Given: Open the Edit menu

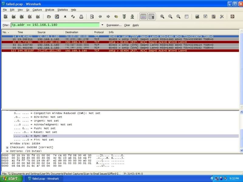Looking at the screenshot, I should (x=12, y=10).
